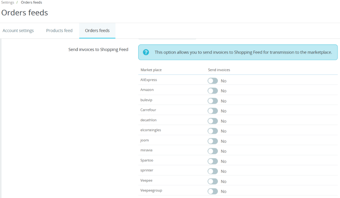Switch on joom send invoices
340x198 pixels.
click(212, 141)
